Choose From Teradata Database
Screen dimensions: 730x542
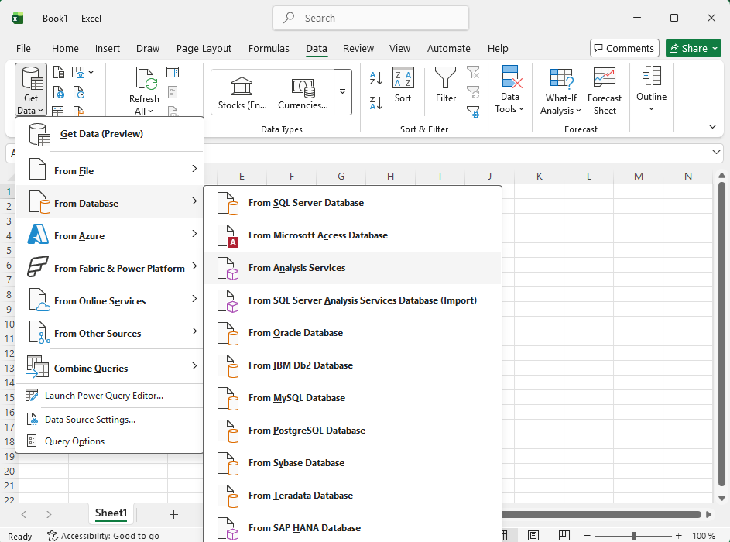[x=353, y=496]
